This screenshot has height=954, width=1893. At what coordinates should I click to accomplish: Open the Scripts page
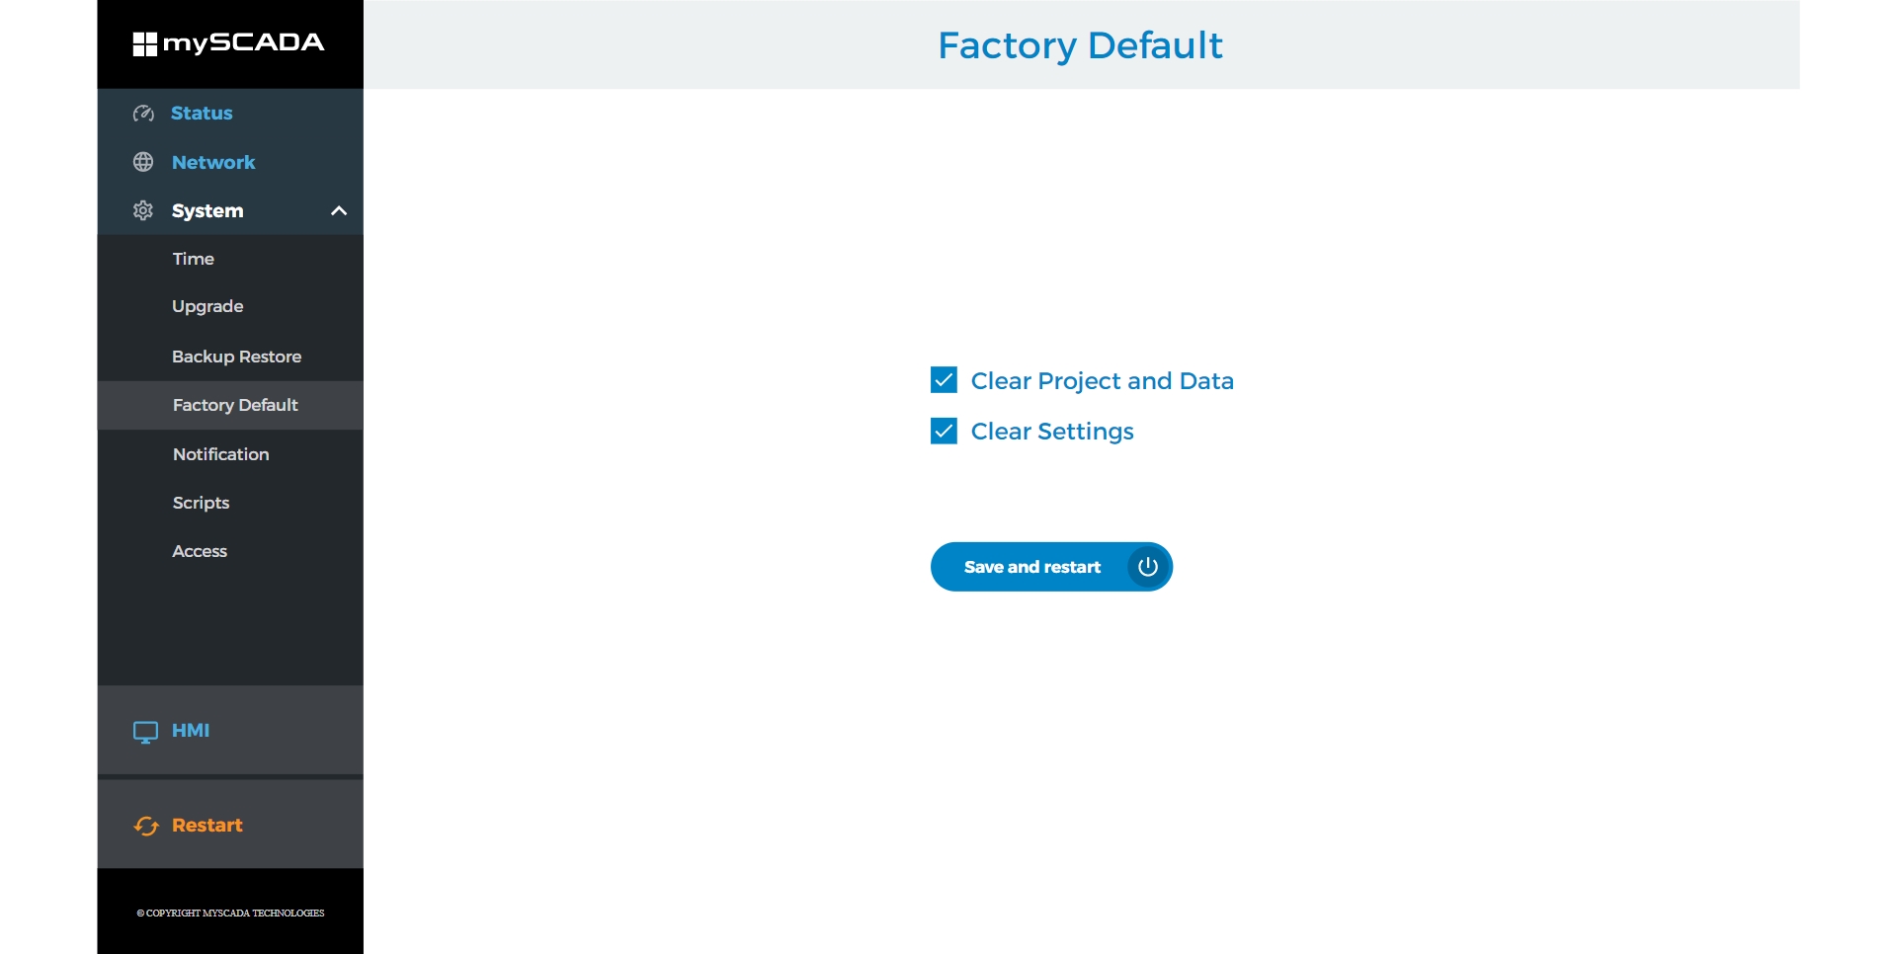(201, 503)
